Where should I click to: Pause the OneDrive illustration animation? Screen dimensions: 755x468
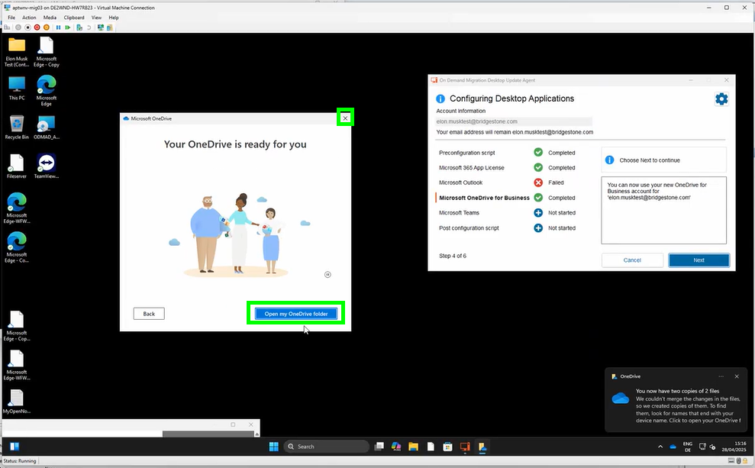327,274
